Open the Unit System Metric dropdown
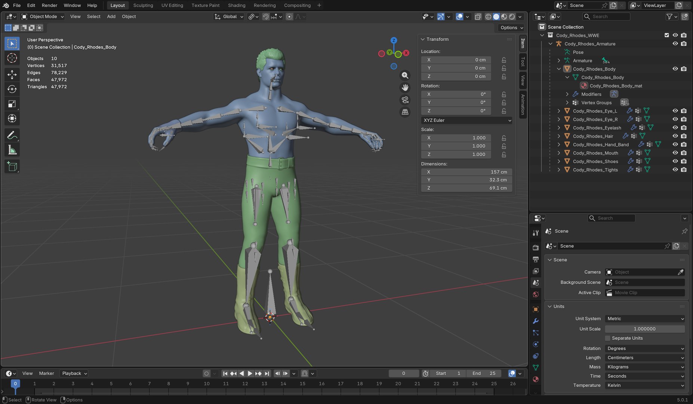 pos(645,319)
